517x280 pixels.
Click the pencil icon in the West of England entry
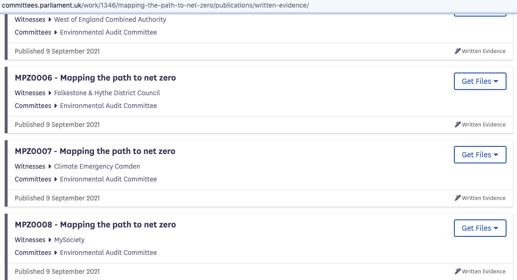[x=458, y=51]
